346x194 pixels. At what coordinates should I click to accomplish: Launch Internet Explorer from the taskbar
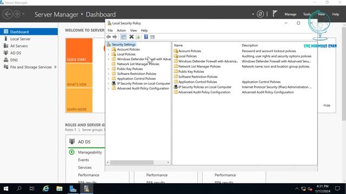(46, 189)
